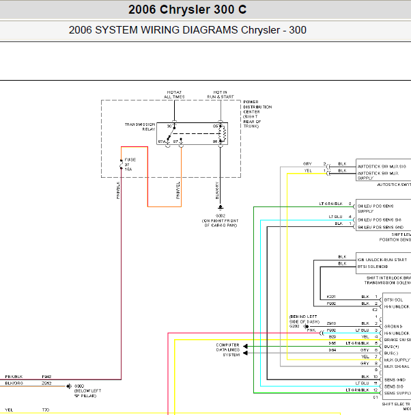Viewport: 411px width, 415px height.
Task: Click the "BUS(+)" pin label
Action: [391, 347]
